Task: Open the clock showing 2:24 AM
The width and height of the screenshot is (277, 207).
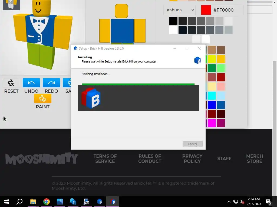Action: [254, 202]
